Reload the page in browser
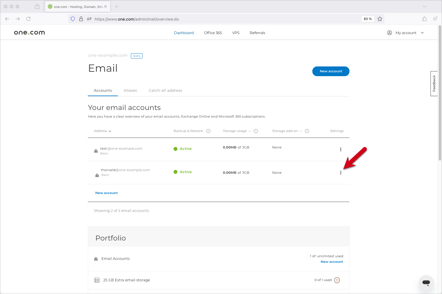 tap(28, 19)
